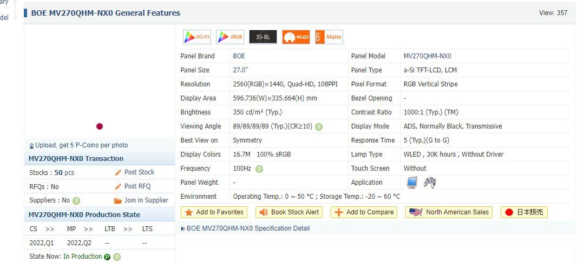Click the pencil icon for Post Stock
The height and width of the screenshot is (263, 577).
click(118, 172)
